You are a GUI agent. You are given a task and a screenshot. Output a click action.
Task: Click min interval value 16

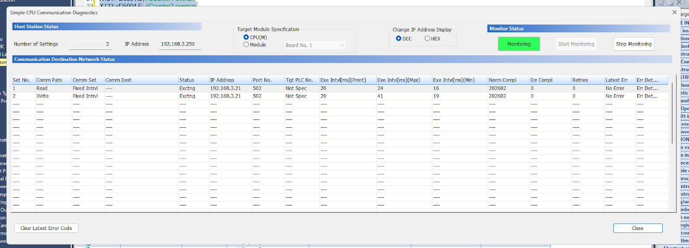click(x=436, y=88)
